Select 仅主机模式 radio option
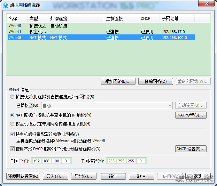Image resolution: width=217 pixels, height=186 pixels. coord(12,124)
